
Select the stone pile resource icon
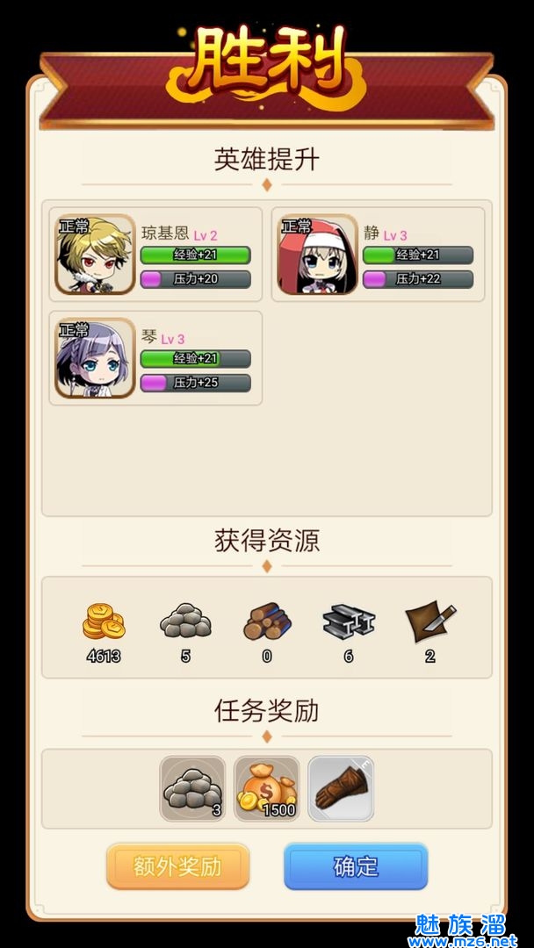point(185,621)
